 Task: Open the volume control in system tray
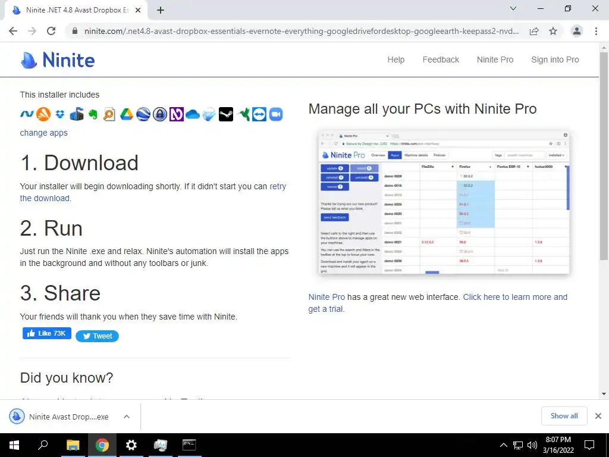point(532,445)
